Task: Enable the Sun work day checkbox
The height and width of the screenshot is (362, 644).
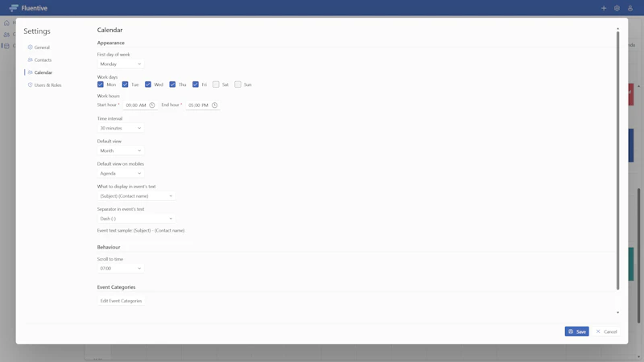Action: coord(237,84)
